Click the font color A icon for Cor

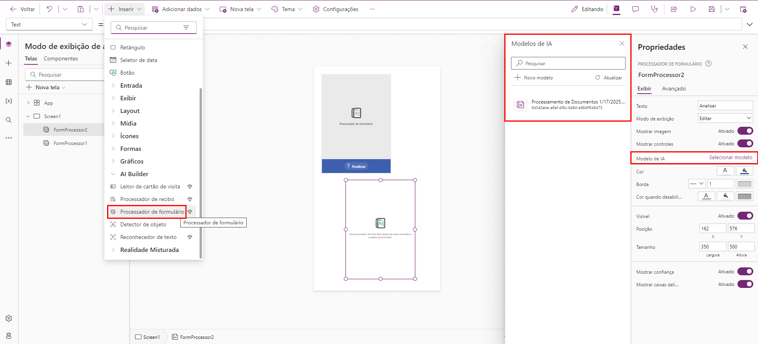point(725,171)
